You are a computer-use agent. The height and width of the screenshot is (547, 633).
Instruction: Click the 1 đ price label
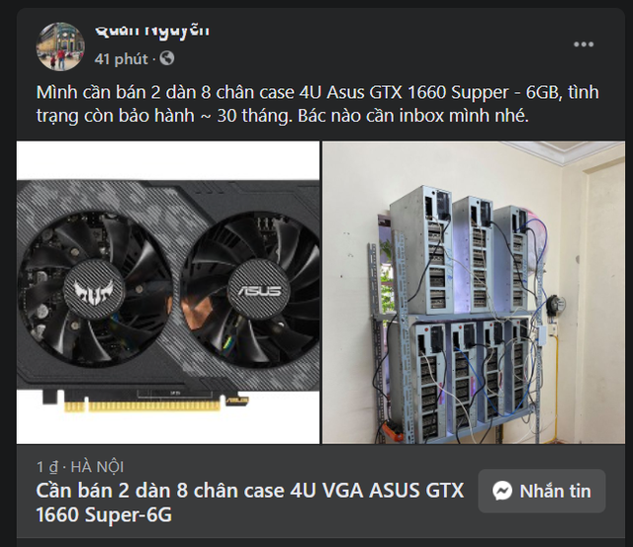point(47,467)
